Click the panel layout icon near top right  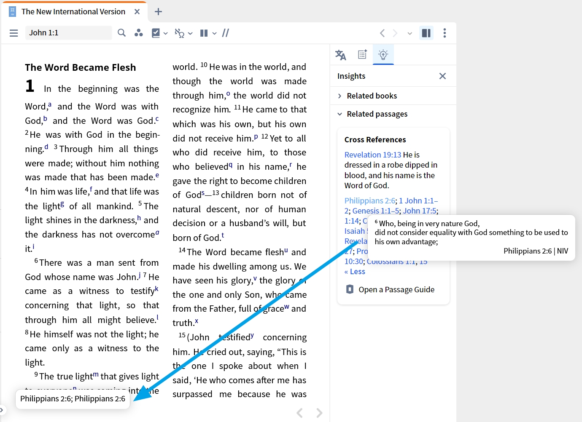426,32
